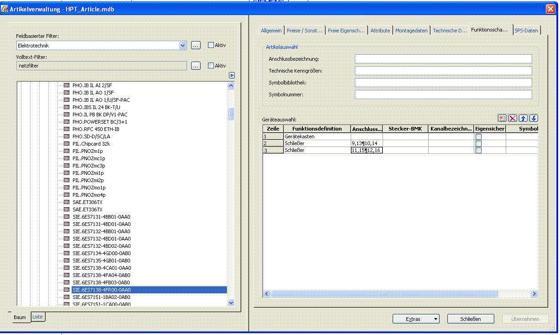Click the article icon beside PHO.IB IL AO 1/SF

(x=67, y=93)
